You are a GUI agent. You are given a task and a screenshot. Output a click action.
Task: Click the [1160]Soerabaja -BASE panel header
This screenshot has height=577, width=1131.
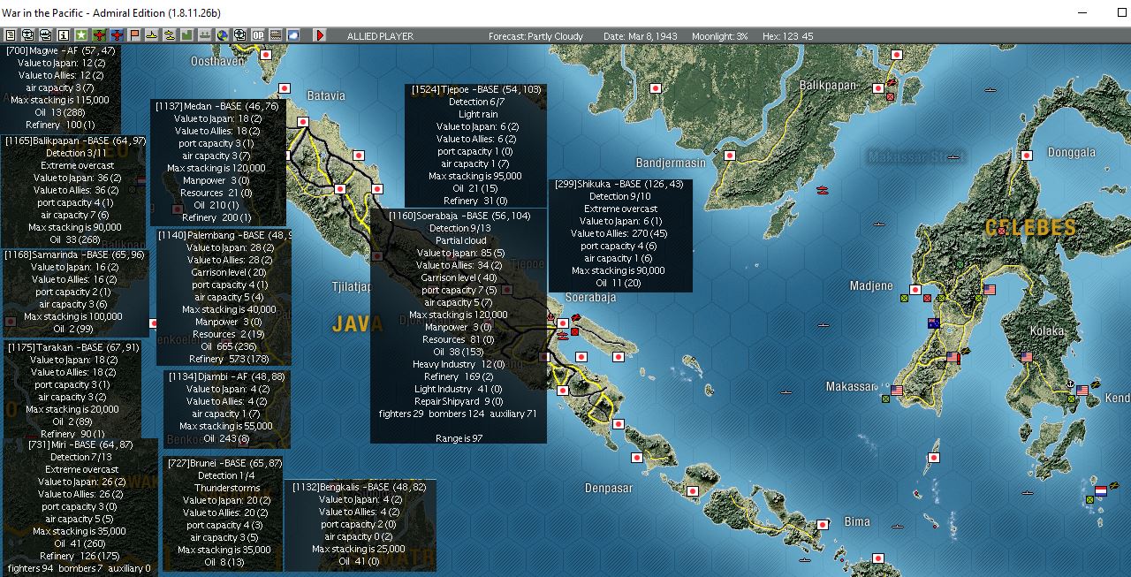pos(459,216)
